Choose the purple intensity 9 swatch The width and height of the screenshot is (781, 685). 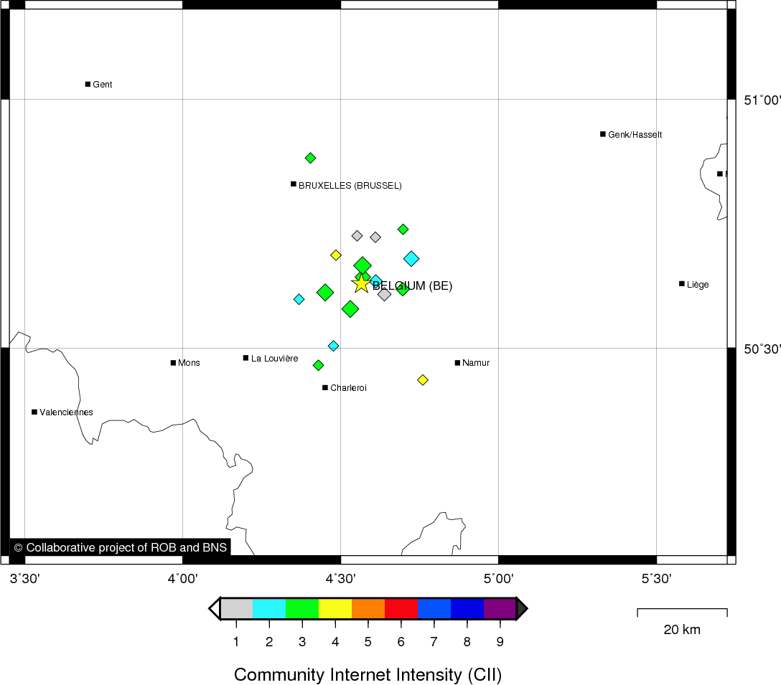coord(500,608)
